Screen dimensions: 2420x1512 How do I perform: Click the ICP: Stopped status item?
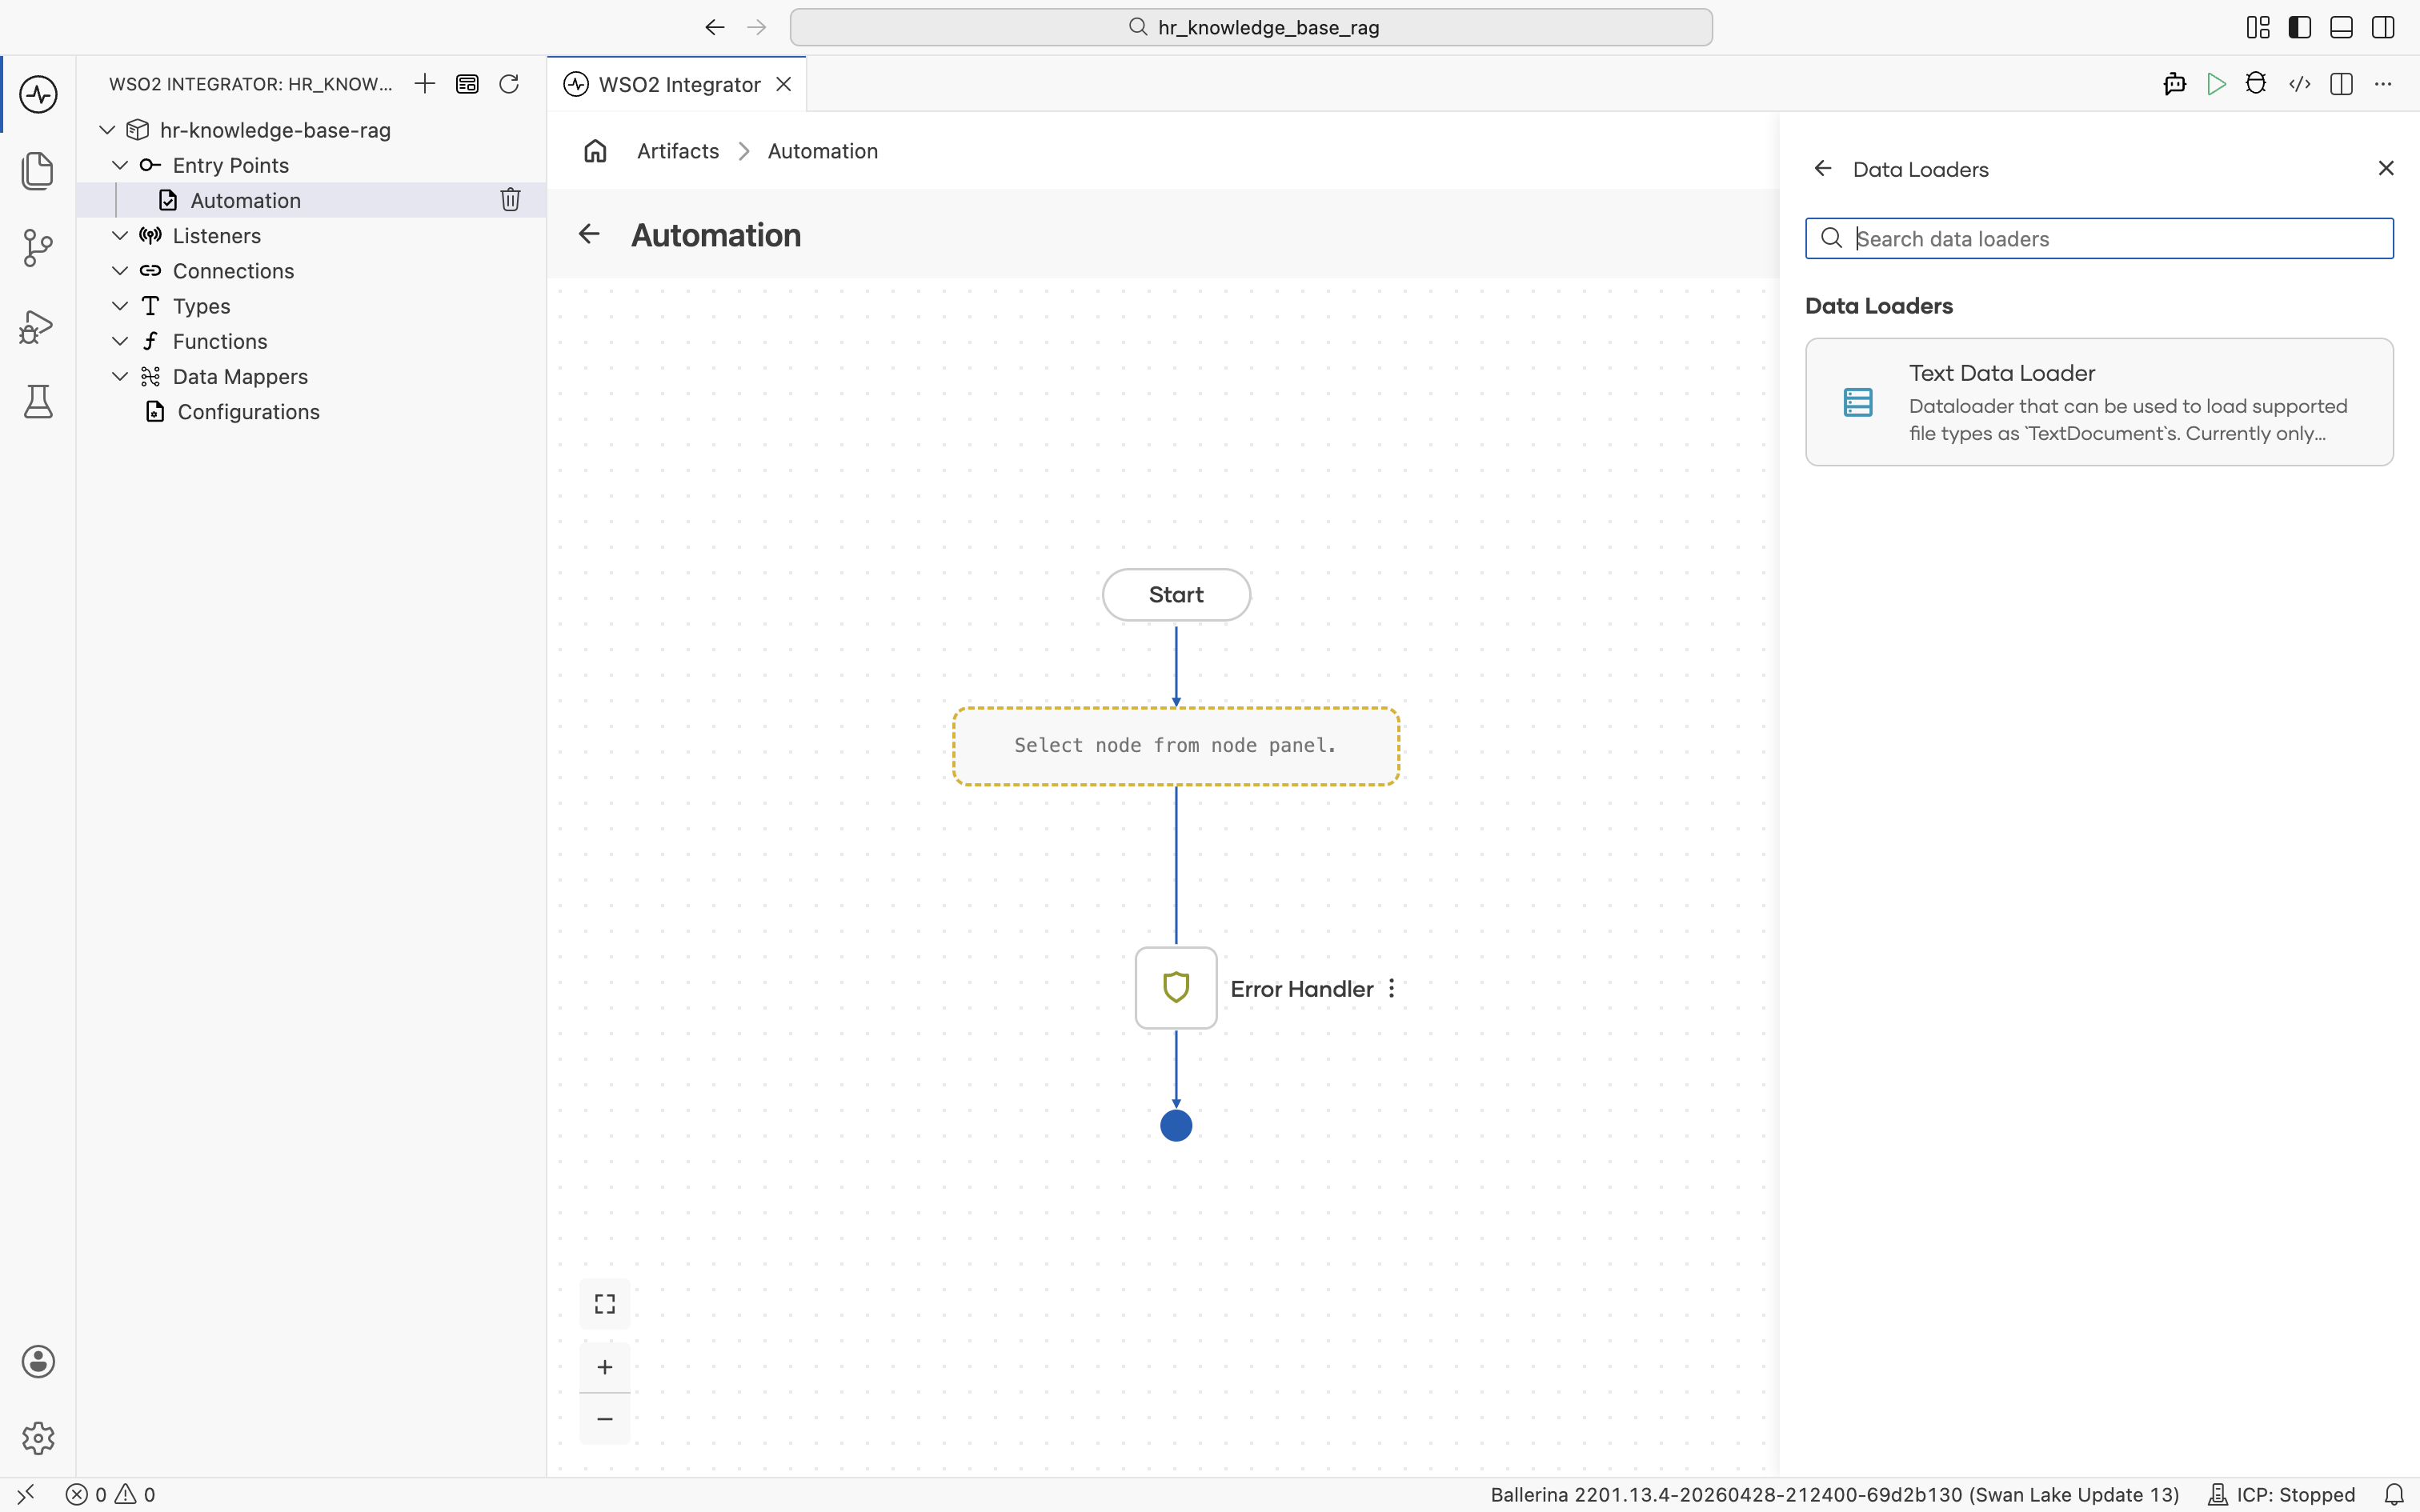pyautogui.click(x=2282, y=1495)
